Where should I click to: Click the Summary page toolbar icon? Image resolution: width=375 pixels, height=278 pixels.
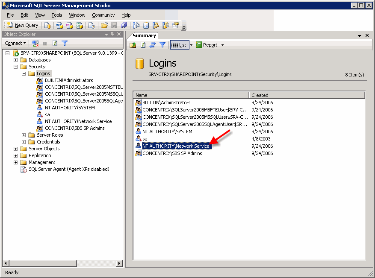click(146, 25)
